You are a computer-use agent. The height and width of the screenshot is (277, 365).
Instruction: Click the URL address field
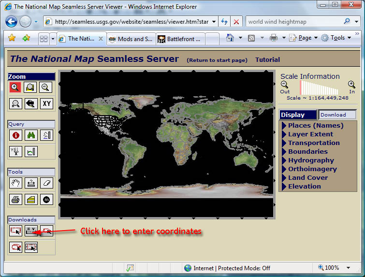131,22
